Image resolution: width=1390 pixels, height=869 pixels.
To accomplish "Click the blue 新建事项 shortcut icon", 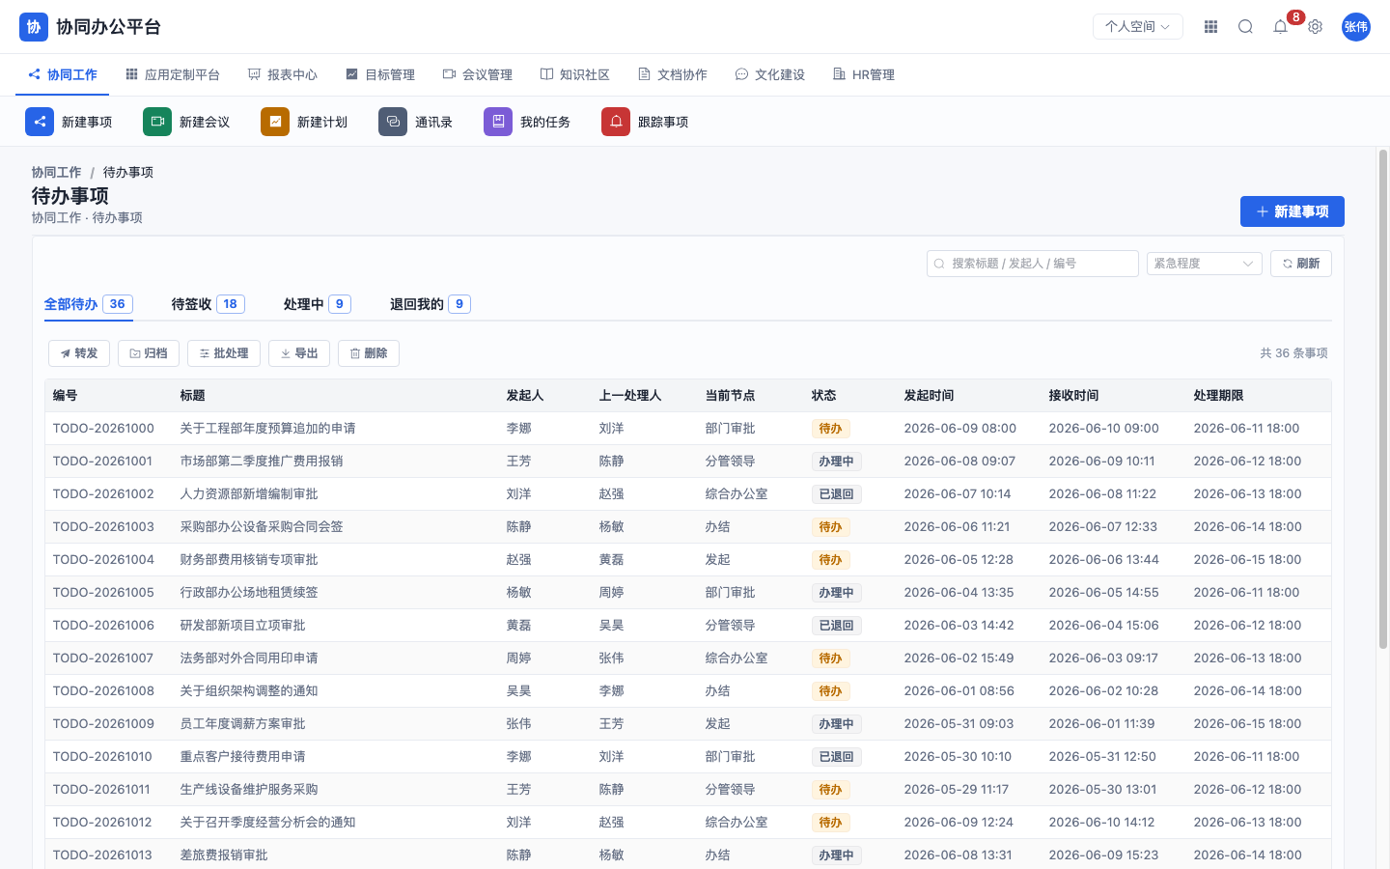I will pyautogui.click(x=40, y=122).
